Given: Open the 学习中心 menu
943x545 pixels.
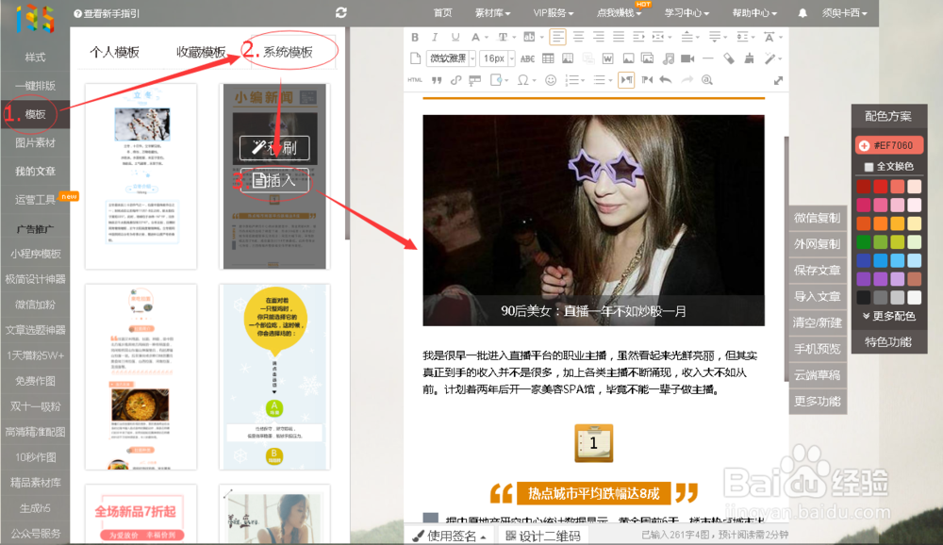Looking at the screenshot, I should pos(687,12).
